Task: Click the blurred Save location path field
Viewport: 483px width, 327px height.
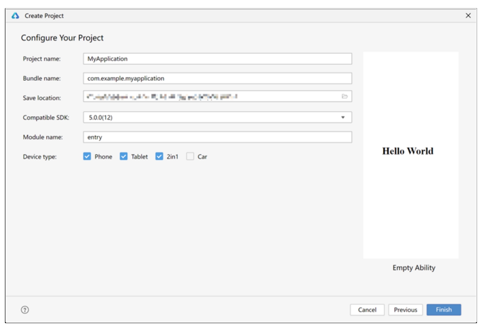Action: 210,97
